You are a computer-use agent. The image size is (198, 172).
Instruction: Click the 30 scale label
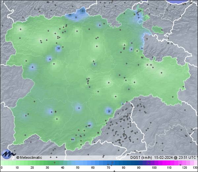pyautogui.click(x=47, y=168)
